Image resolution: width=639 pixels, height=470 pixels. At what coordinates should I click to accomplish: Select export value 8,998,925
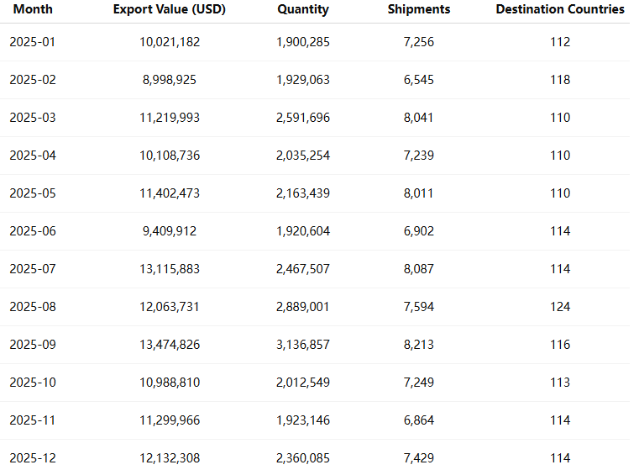[x=170, y=80]
